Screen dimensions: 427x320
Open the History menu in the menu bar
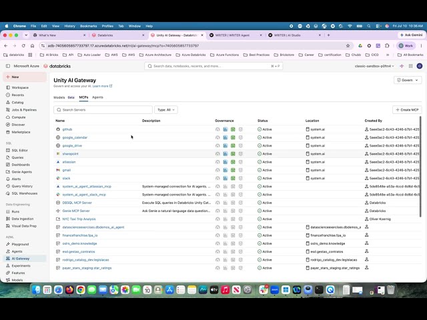[x=69, y=26]
